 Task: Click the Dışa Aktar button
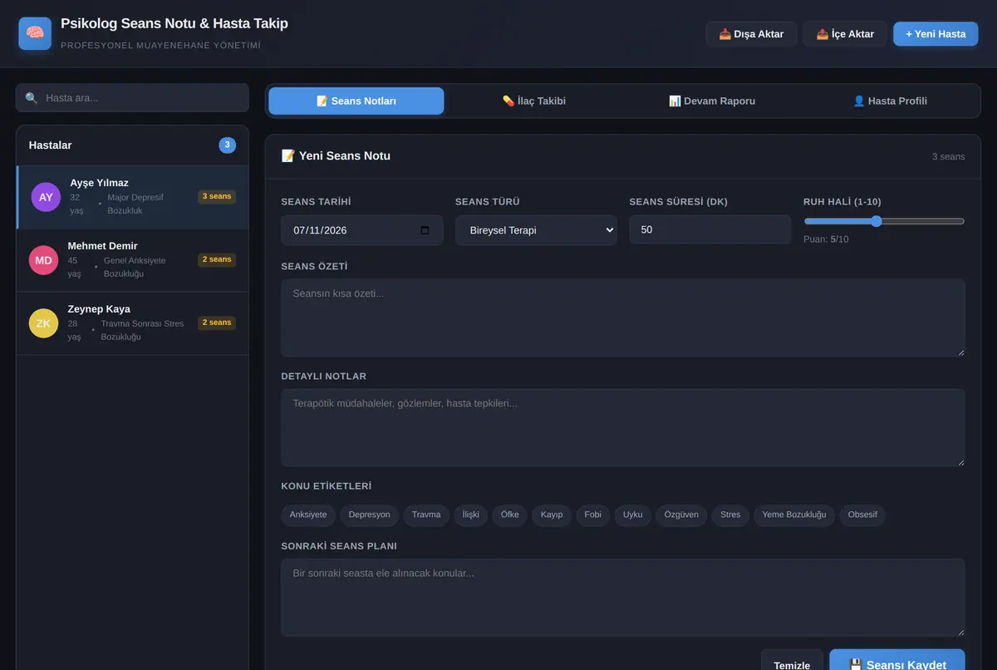tap(751, 34)
